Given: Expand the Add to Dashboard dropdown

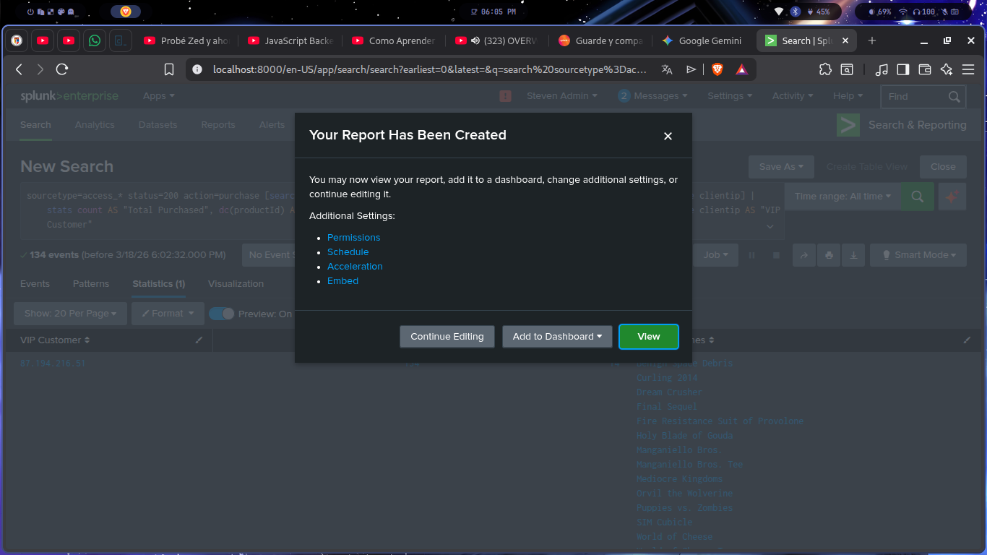Looking at the screenshot, I should point(557,337).
